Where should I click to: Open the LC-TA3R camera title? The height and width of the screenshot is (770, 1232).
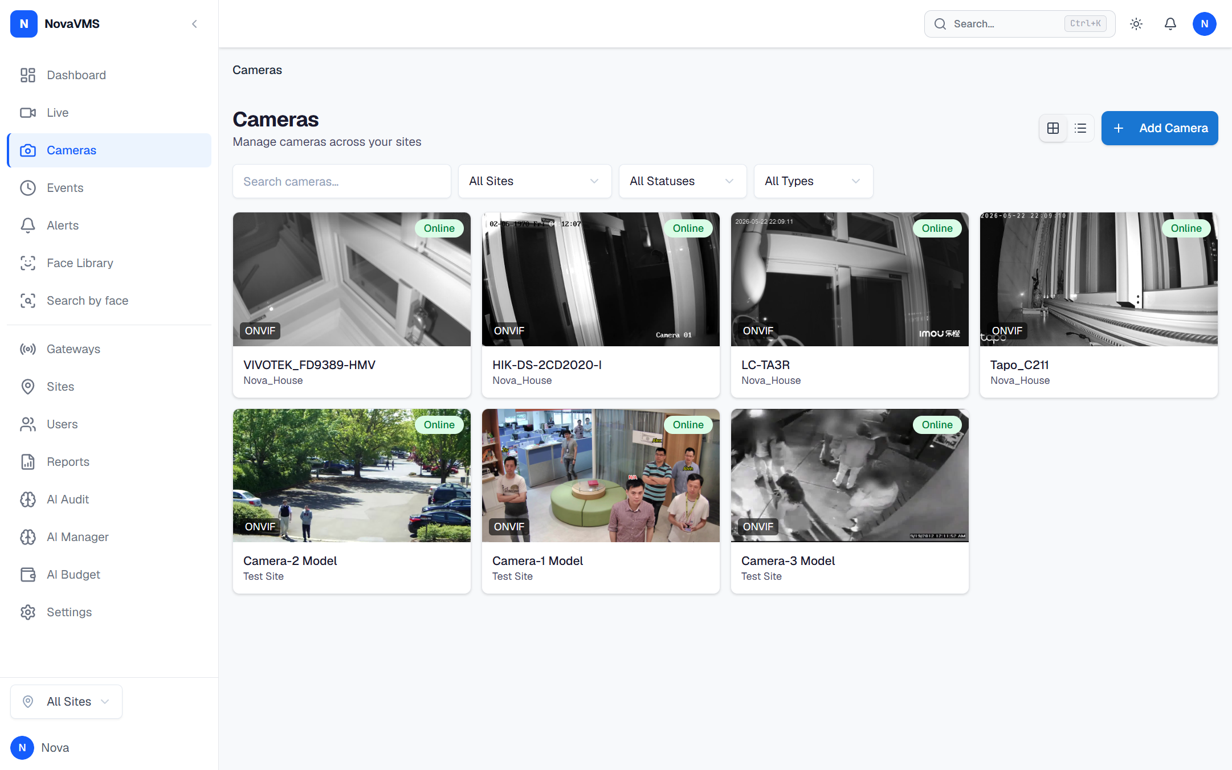(x=765, y=365)
